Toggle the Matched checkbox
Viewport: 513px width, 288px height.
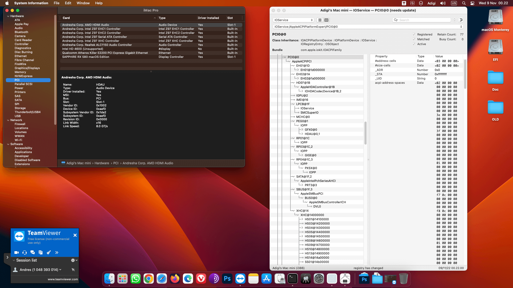coord(414,39)
